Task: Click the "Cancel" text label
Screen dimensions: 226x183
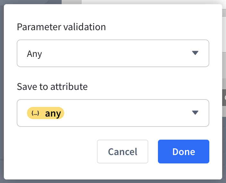Action: [123, 152]
